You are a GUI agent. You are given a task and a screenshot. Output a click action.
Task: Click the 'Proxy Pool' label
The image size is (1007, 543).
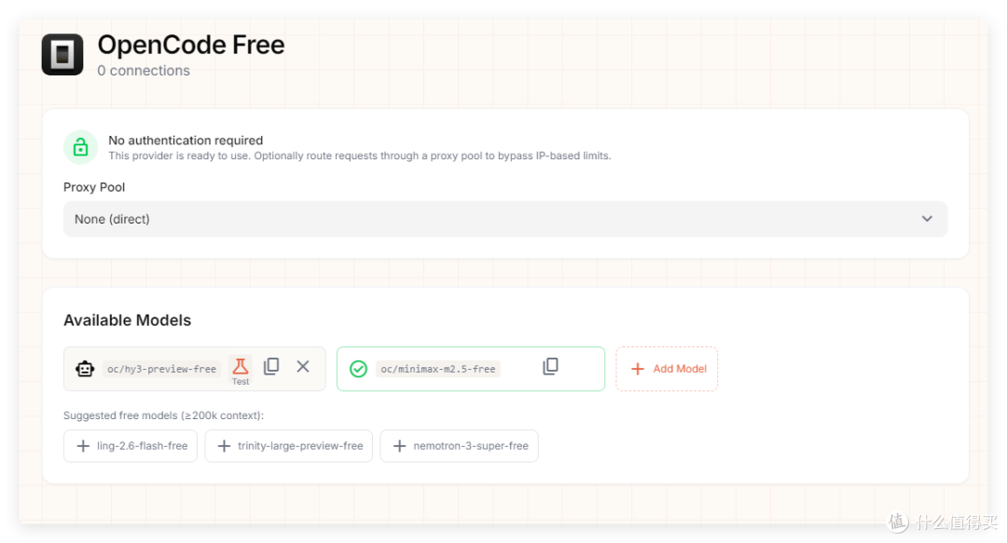(94, 187)
